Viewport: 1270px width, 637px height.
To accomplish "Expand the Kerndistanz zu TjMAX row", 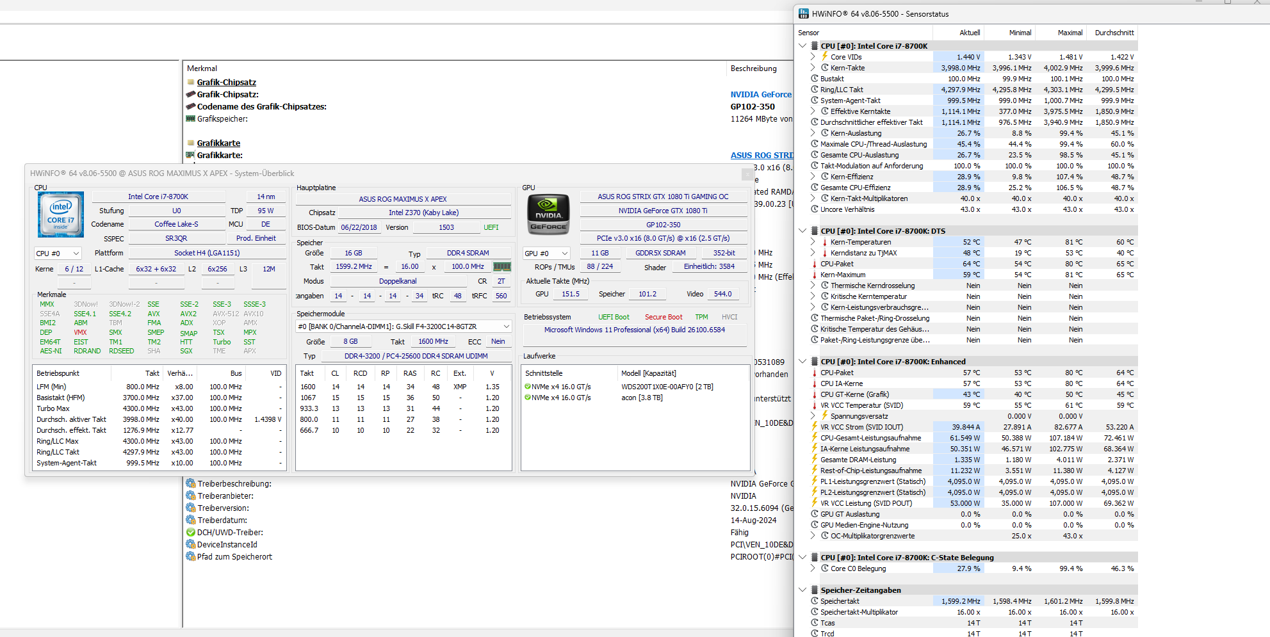I will tap(813, 253).
